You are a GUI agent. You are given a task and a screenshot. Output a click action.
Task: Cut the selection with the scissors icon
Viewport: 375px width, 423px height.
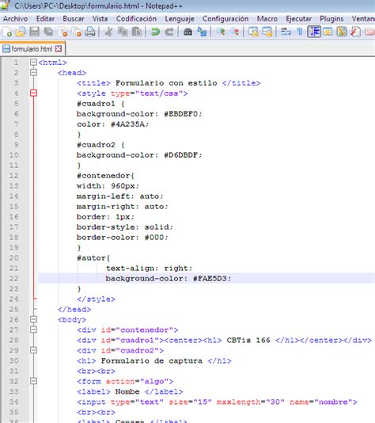109,32
